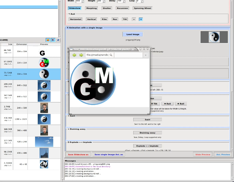Select the 430 x 480 building image thumbnail
The height and width of the screenshot is (182, 234).
[44, 153]
